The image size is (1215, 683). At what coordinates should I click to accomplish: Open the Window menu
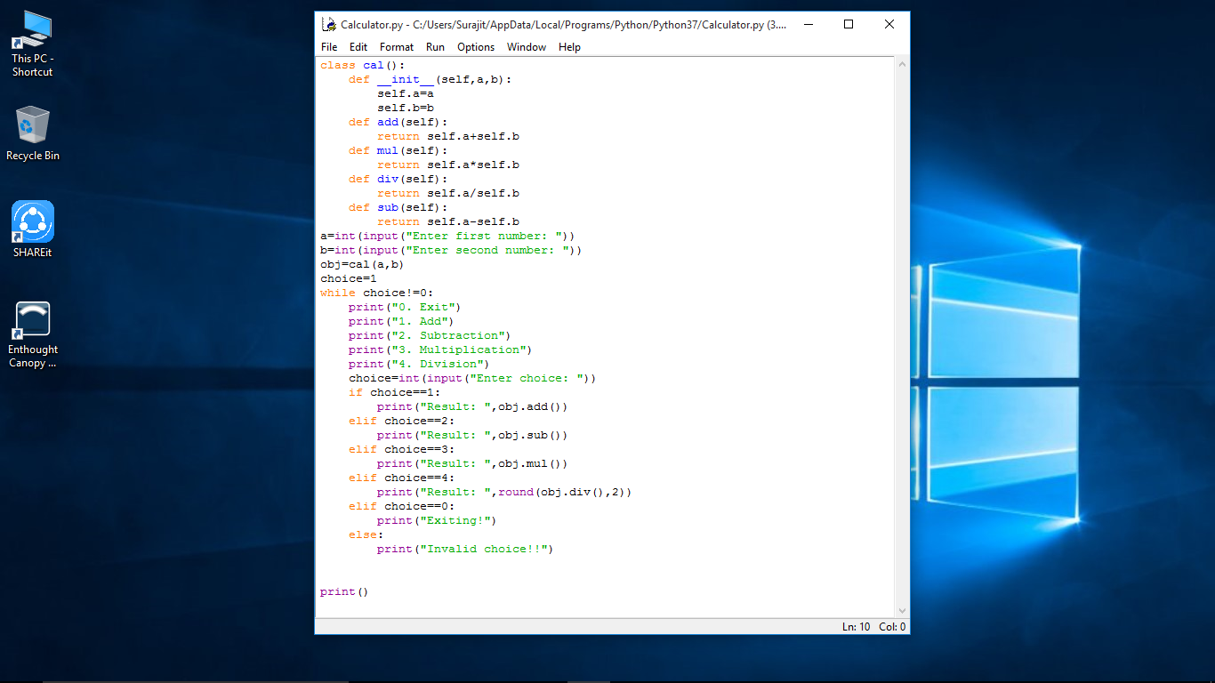[x=526, y=47]
